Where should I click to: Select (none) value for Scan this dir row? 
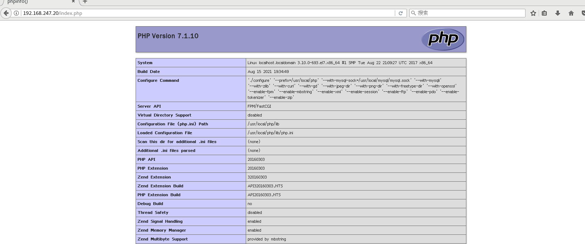click(x=254, y=142)
